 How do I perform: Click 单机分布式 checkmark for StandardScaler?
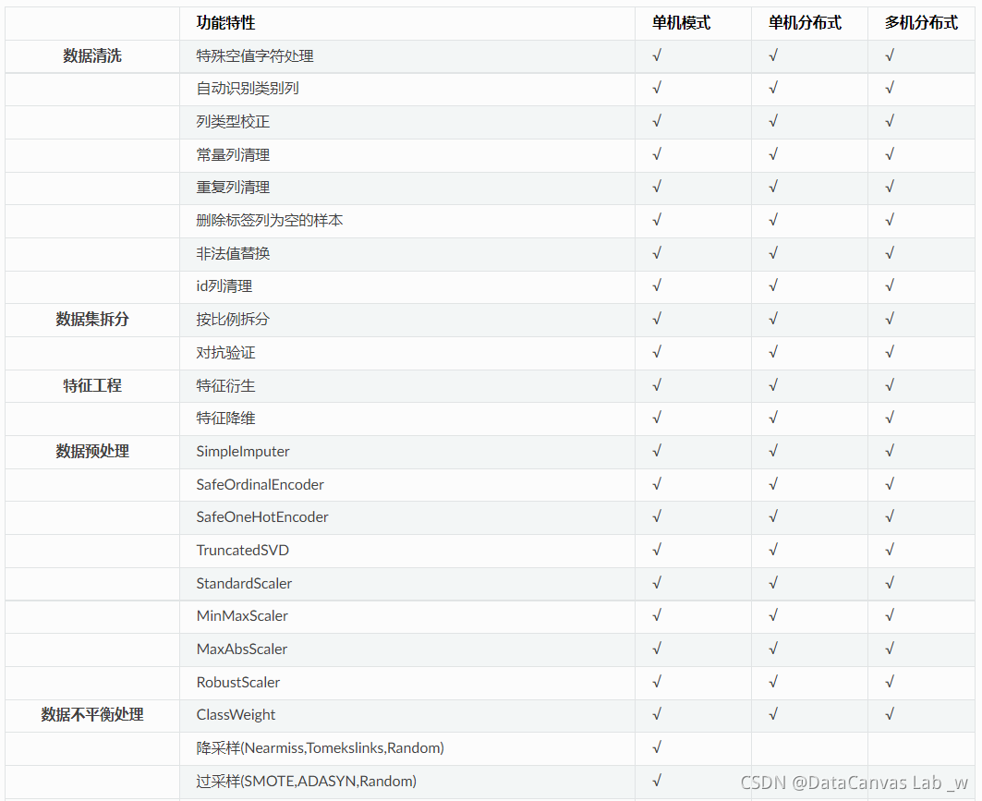tap(773, 583)
